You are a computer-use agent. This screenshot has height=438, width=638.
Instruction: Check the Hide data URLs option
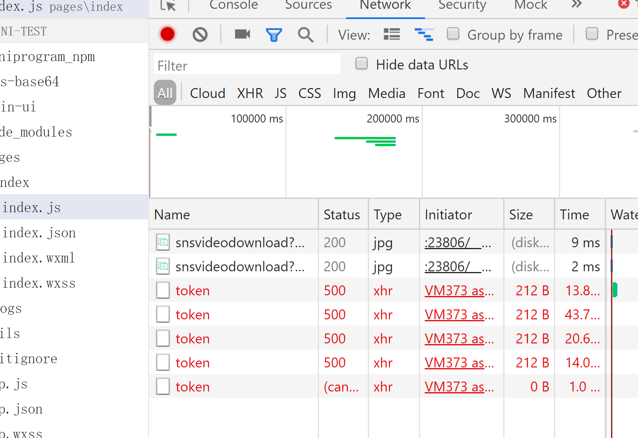361,63
